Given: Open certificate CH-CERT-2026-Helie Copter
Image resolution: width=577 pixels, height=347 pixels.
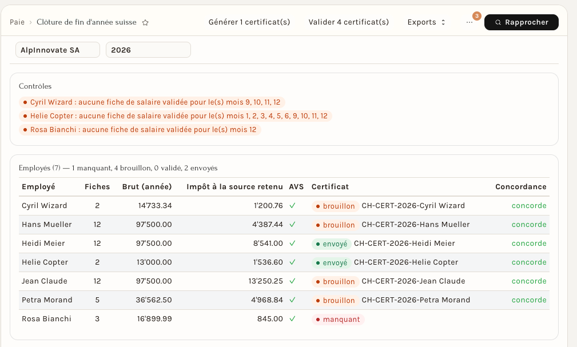Looking at the screenshot, I should pos(406,262).
